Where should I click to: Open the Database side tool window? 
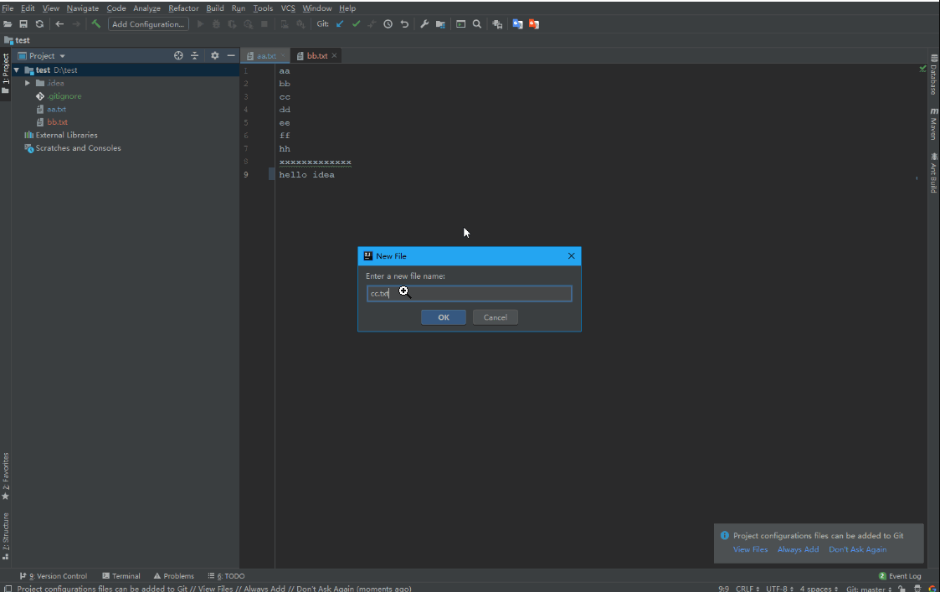click(933, 75)
